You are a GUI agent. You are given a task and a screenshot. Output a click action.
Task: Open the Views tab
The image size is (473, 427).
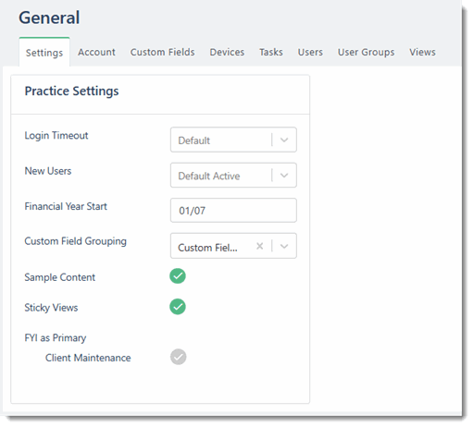(x=422, y=52)
